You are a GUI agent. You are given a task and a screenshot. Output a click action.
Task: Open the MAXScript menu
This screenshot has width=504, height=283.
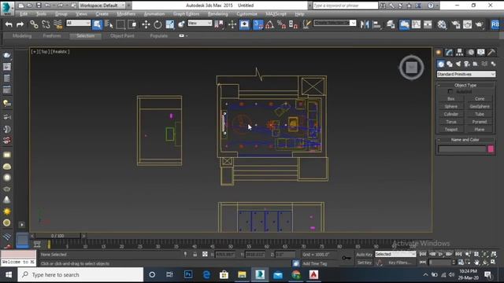(x=276, y=14)
